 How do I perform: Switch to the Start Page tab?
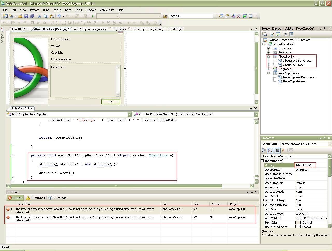tap(176, 29)
